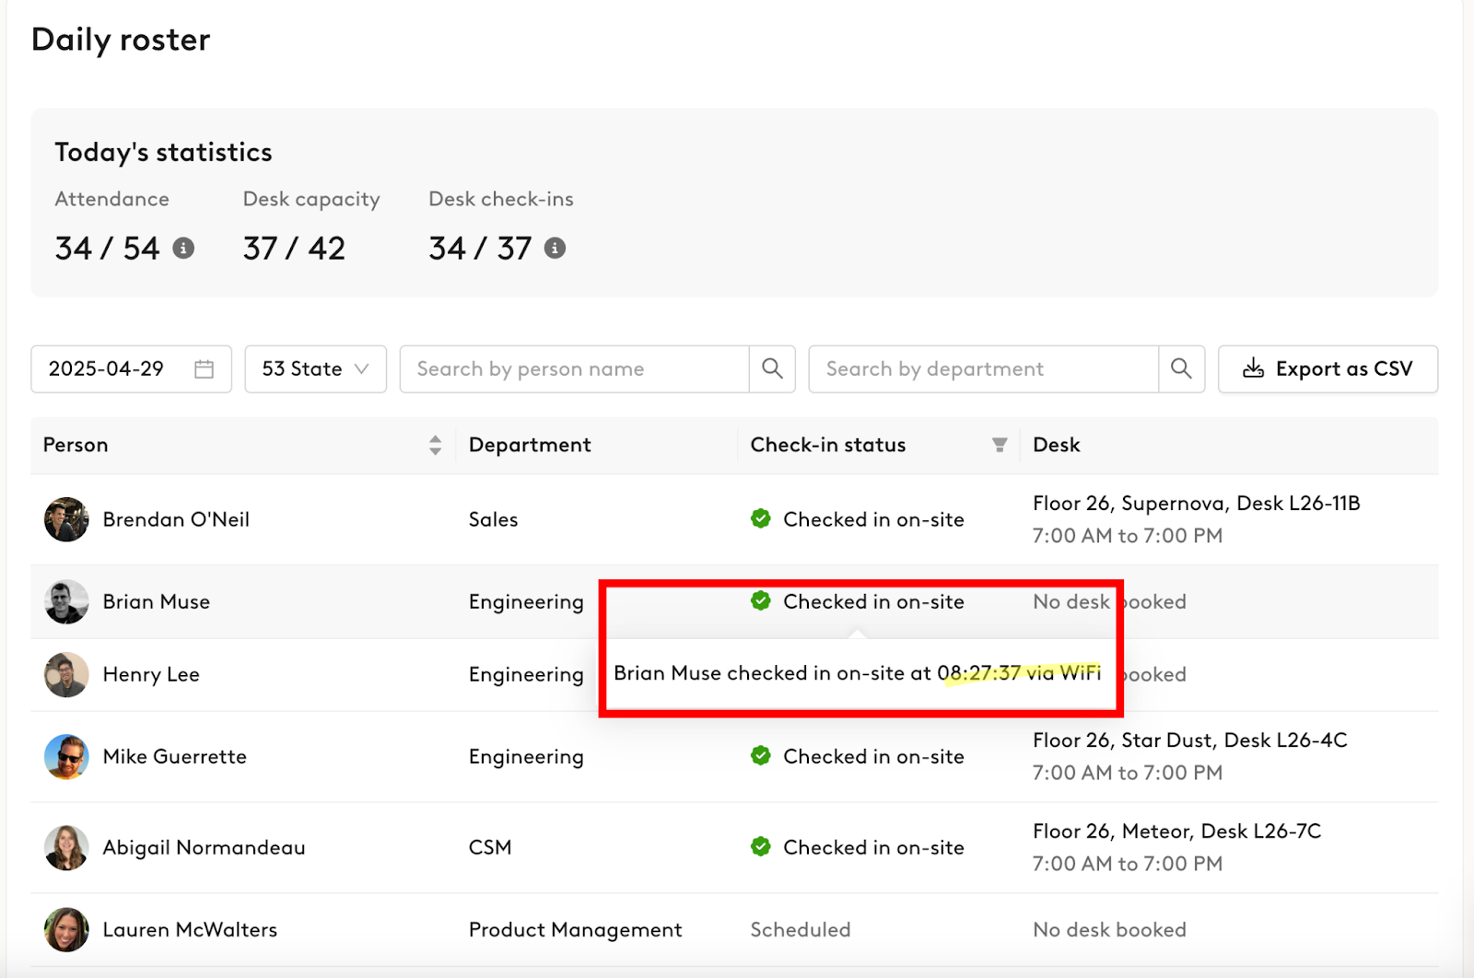Select Henry Lee's name in roster
1474x978 pixels.
(x=151, y=674)
